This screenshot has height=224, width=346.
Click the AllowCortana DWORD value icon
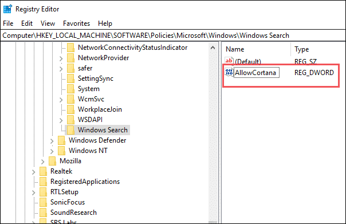tap(229, 72)
